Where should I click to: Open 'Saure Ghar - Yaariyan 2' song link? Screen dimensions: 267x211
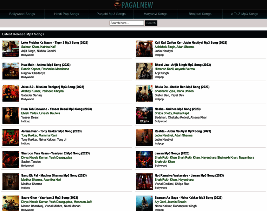pyautogui.click(x=50, y=198)
